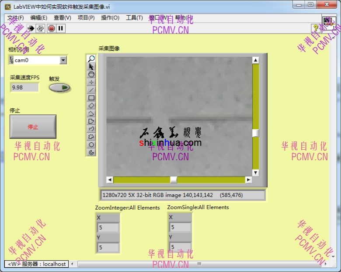Select the Oval ROI tool
The width and height of the screenshot is (341, 272).
pyautogui.click(x=91, y=145)
